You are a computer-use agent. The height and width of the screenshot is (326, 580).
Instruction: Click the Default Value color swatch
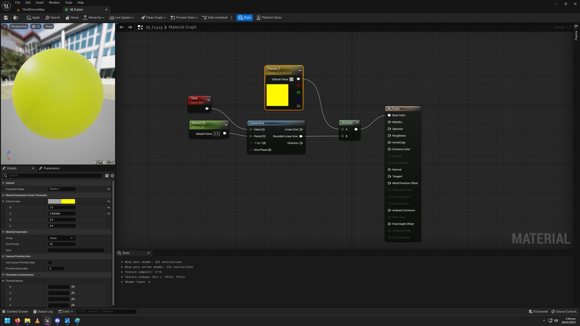point(62,201)
